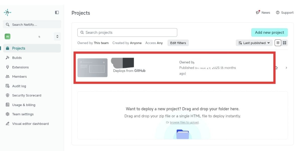Click the folder upload icon
Image resolution: width=301 pixels, height=151 pixels.
pyautogui.click(x=183, y=134)
